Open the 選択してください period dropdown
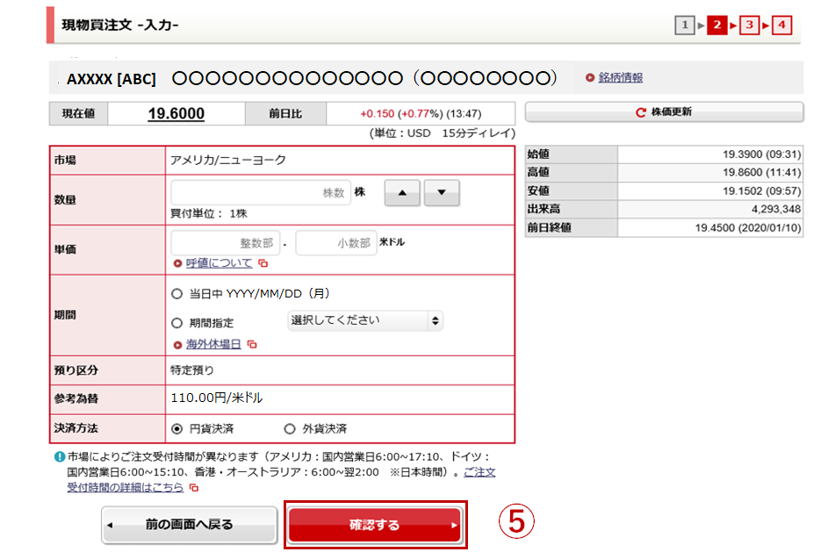Screen dimensions: 835x552 (x=365, y=320)
